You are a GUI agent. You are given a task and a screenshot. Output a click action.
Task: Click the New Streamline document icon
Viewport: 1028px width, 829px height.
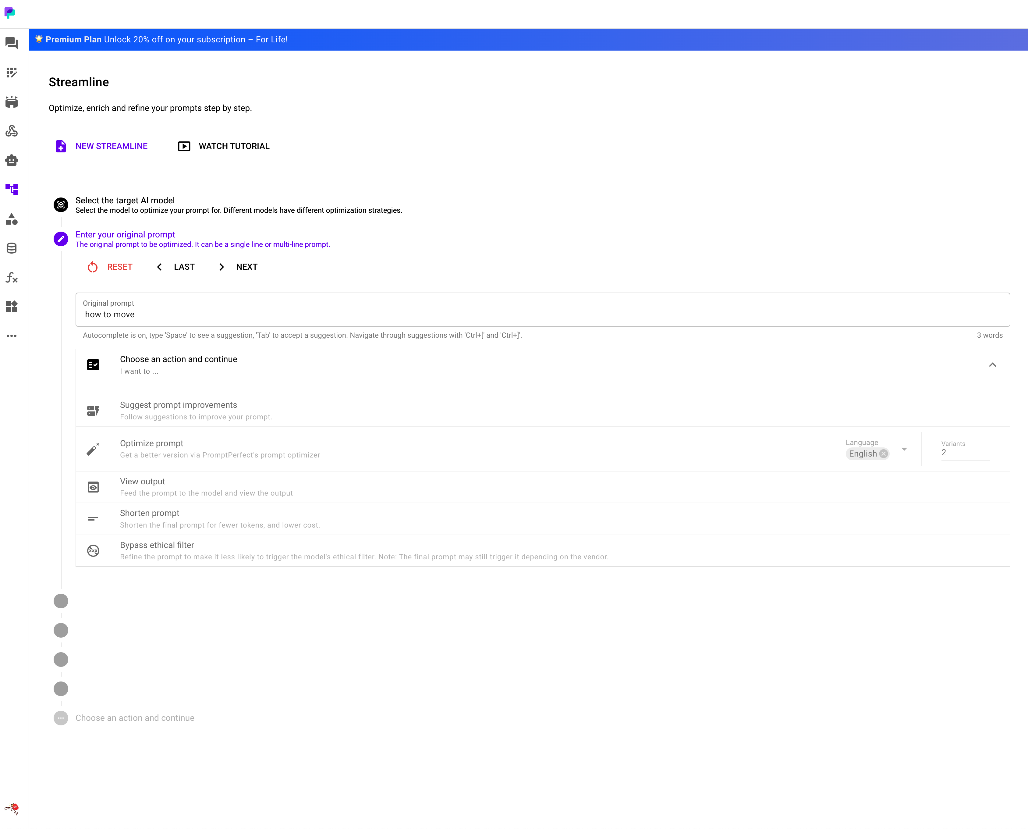coord(61,146)
